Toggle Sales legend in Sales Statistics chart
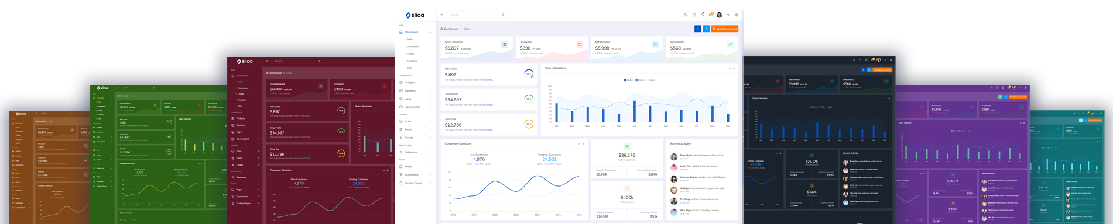 (x=650, y=80)
